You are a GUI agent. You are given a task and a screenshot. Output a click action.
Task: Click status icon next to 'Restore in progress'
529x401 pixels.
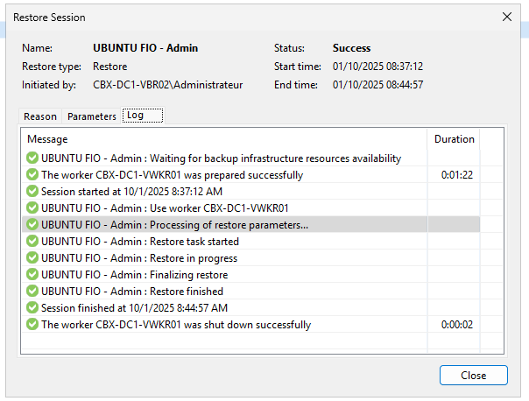tap(32, 258)
